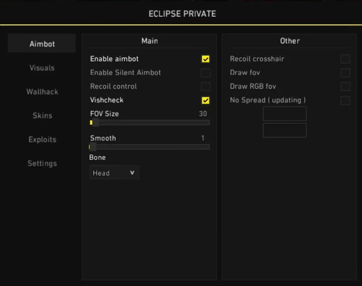
Task: Click the lower blank input box under Other
Action: pyautogui.click(x=285, y=130)
